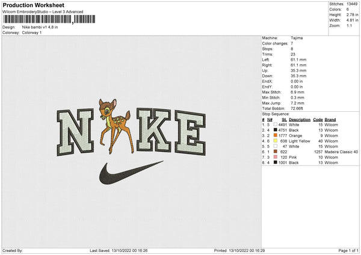Click the pink swatch in stop row 7
This screenshot has height=255, width=361.
click(276, 157)
